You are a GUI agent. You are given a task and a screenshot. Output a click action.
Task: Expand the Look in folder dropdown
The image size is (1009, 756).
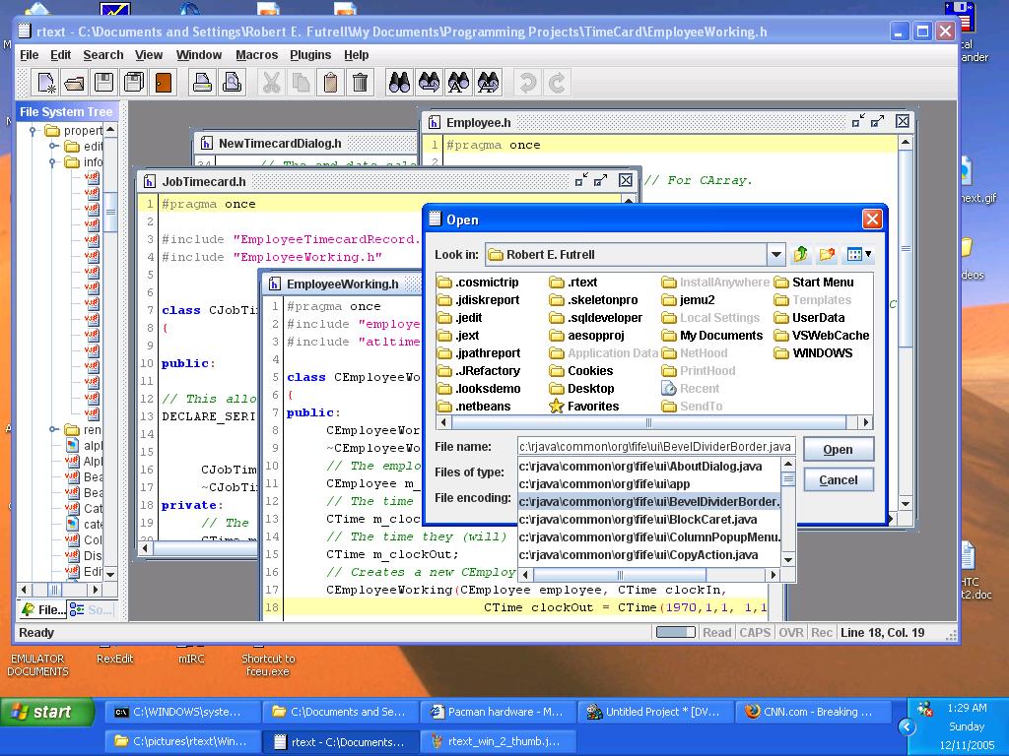coord(775,255)
